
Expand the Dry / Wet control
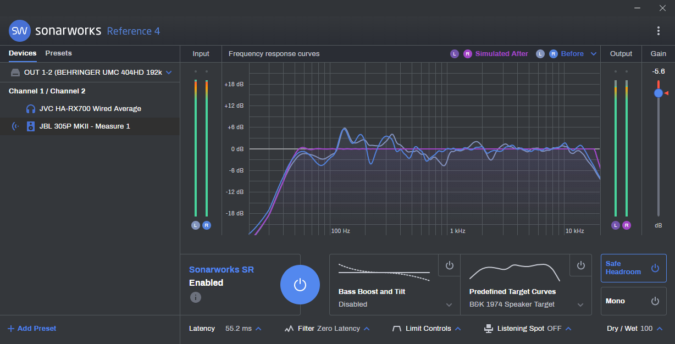pos(660,329)
